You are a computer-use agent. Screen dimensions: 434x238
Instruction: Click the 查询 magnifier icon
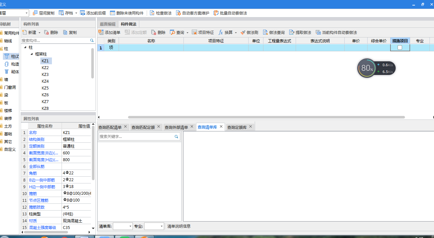click(173, 32)
